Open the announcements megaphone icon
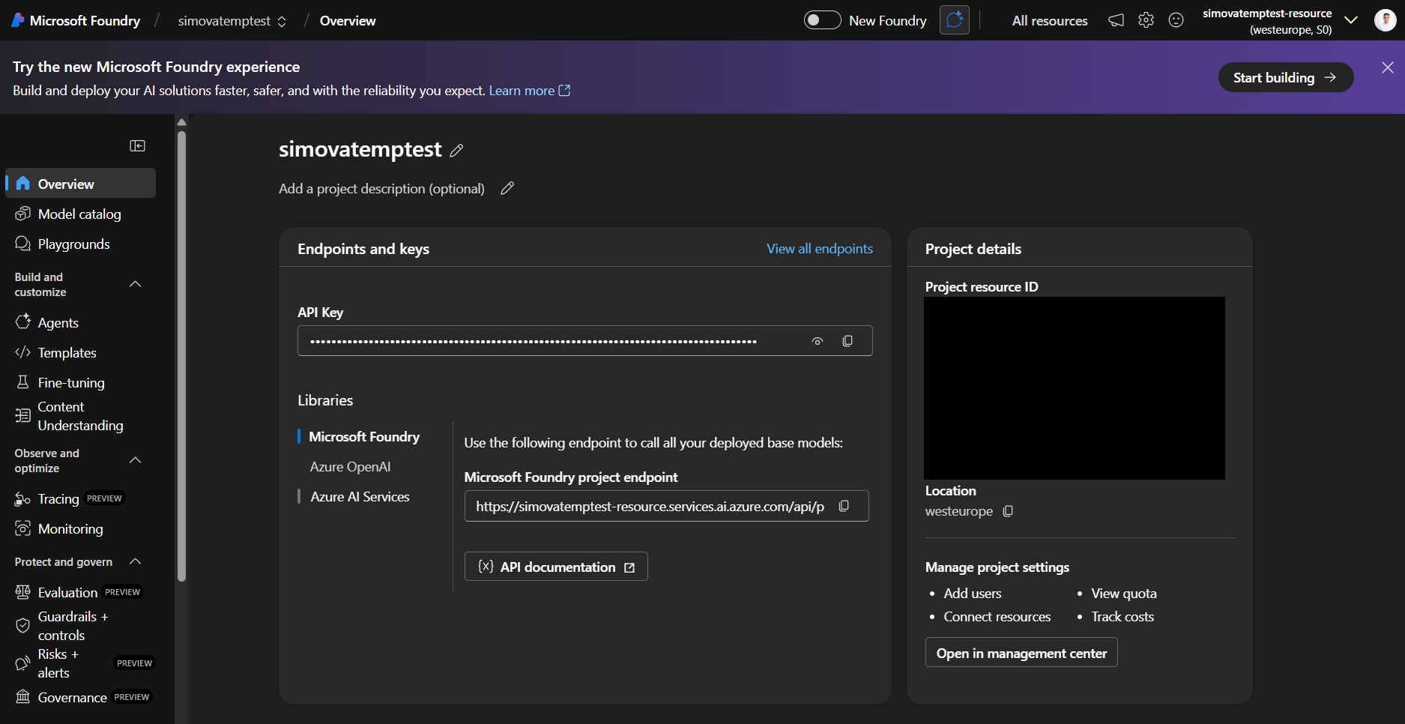The image size is (1405, 724). coord(1116,20)
